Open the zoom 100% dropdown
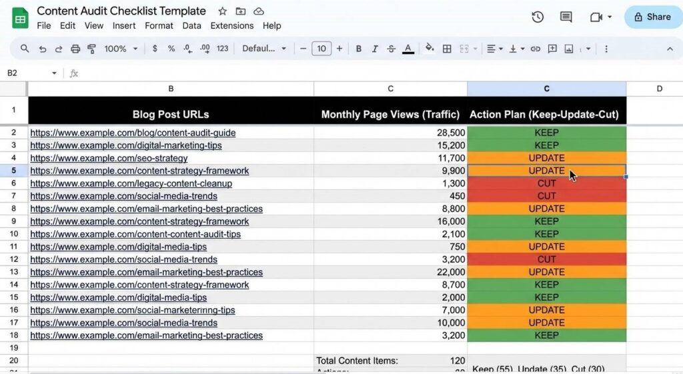 [121, 49]
